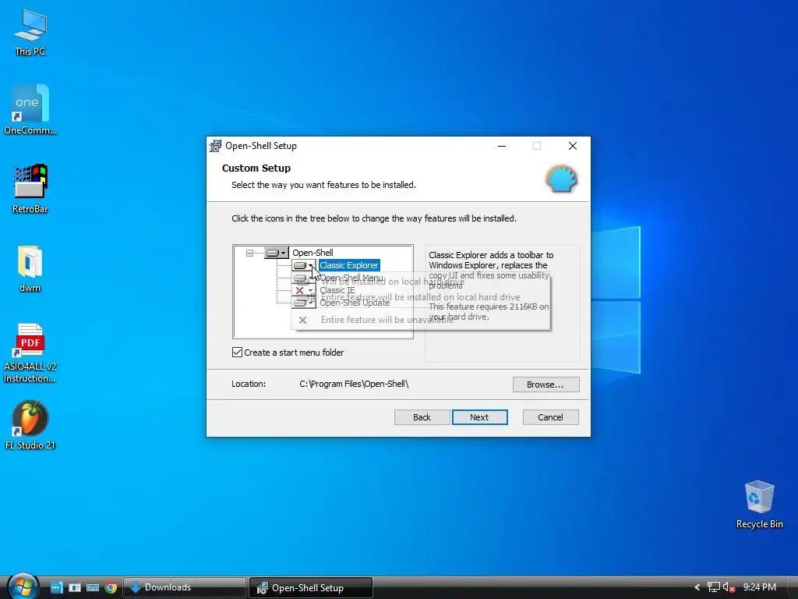This screenshot has height=599, width=798.
Task: Open the ASIO4ALL v2 Instruction PDF shortcut
Action: coord(30,353)
